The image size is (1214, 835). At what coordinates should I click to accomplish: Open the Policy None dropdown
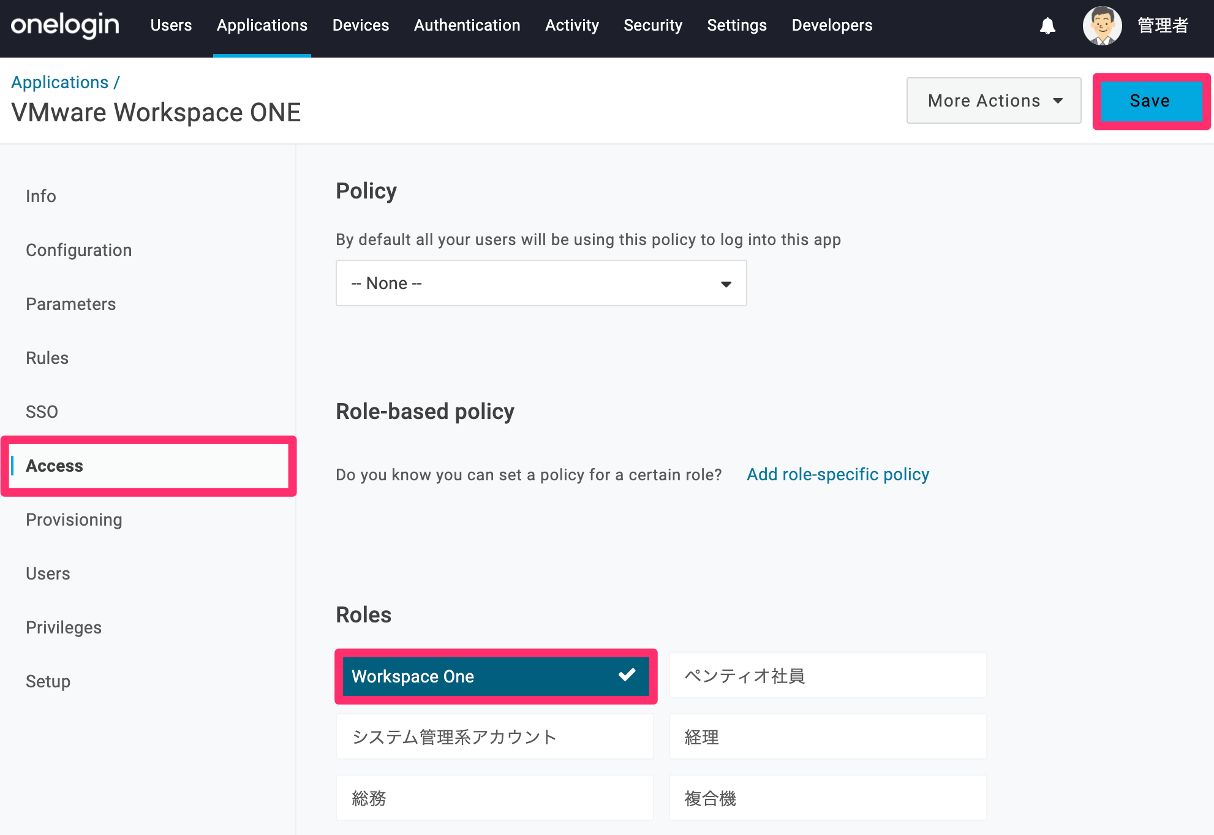[x=541, y=283]
